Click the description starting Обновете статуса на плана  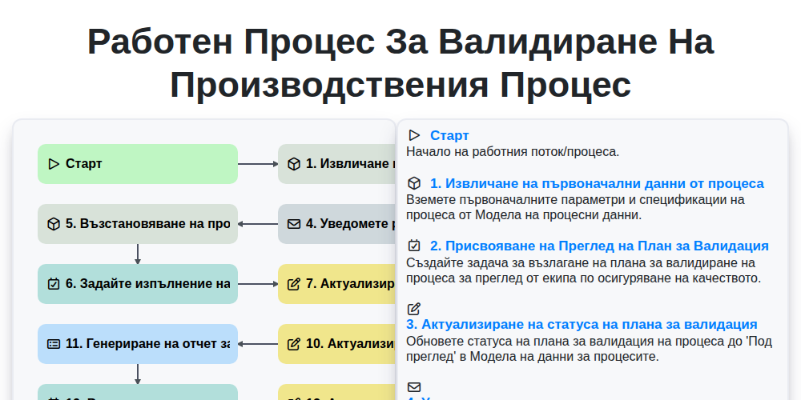[589, 349]
